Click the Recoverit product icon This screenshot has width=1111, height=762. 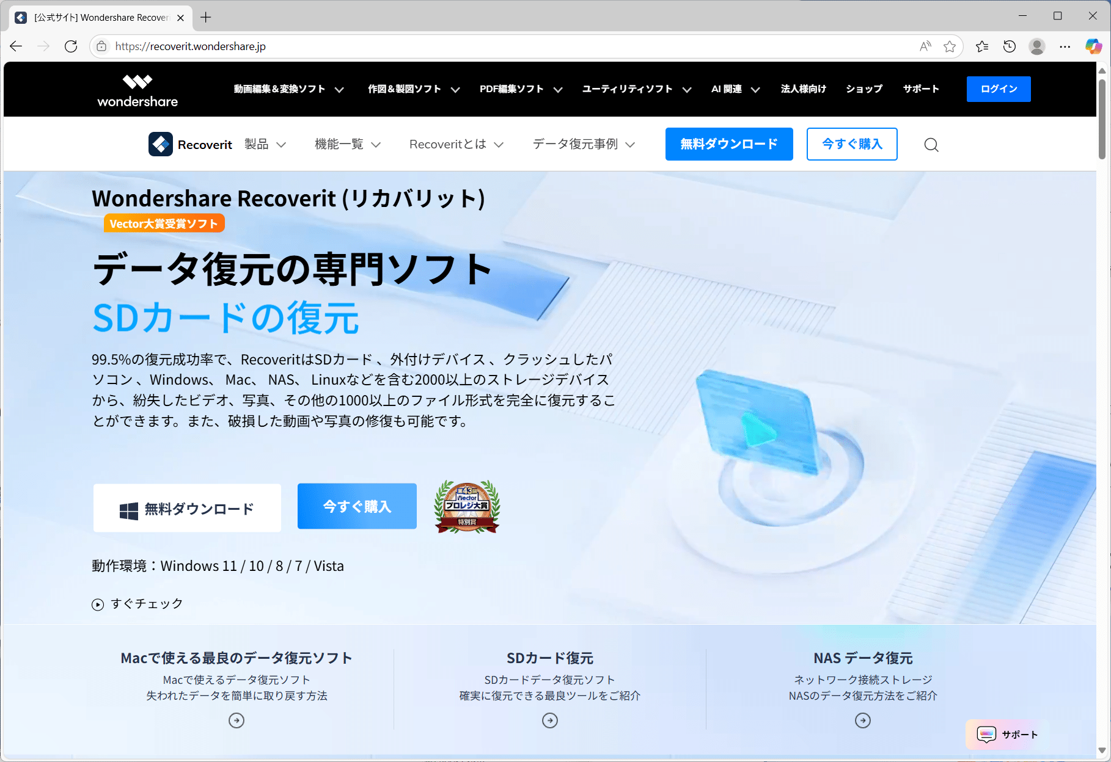click(161, 144)
